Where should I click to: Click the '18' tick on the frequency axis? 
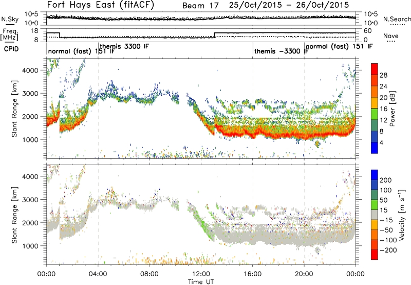34,31
